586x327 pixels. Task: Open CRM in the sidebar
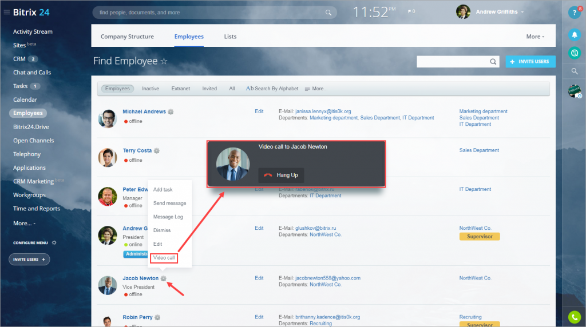(19, 59)
